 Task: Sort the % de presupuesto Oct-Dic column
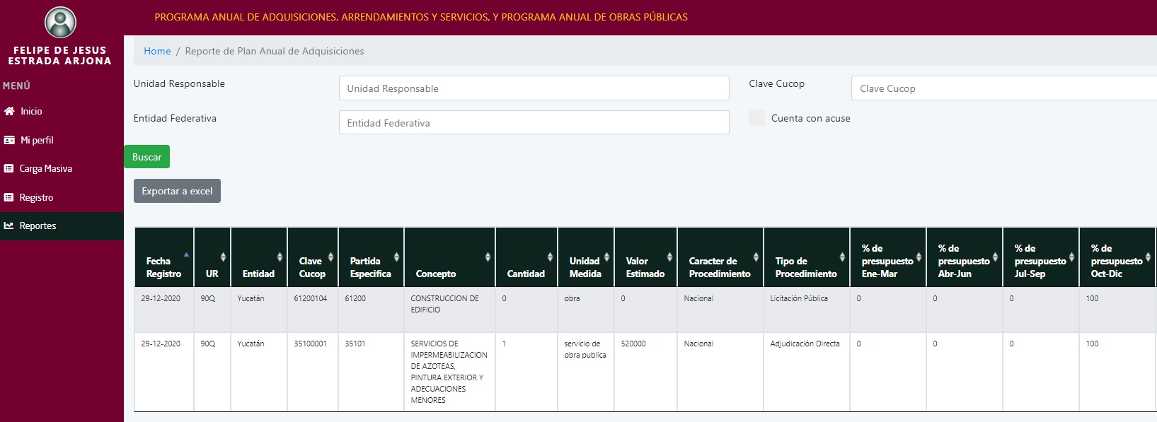(1148, 257)
